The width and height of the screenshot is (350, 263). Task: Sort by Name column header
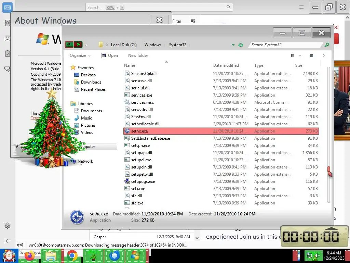coord(166,65)
